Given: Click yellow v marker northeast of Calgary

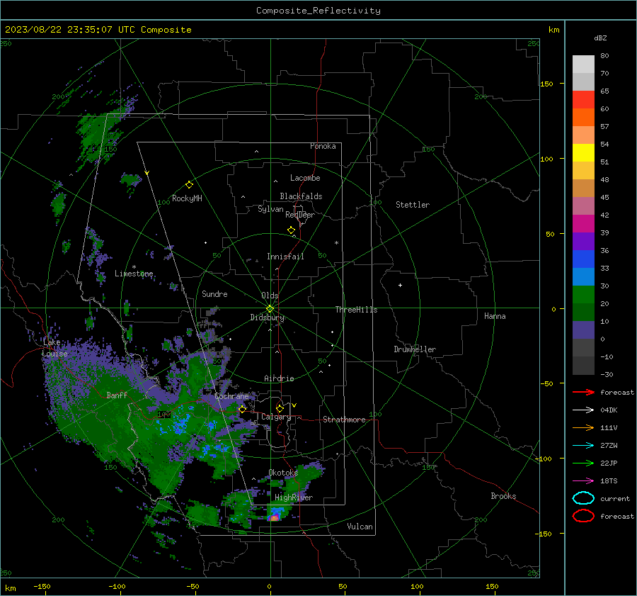Looking at the screenshot, I should 294,405.
